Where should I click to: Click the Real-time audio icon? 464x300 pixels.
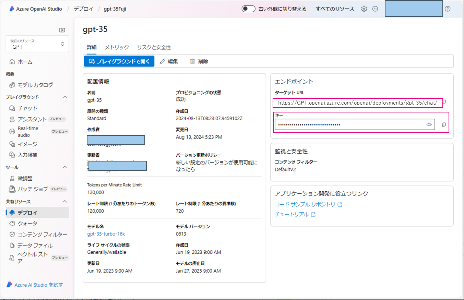point(12,132)
